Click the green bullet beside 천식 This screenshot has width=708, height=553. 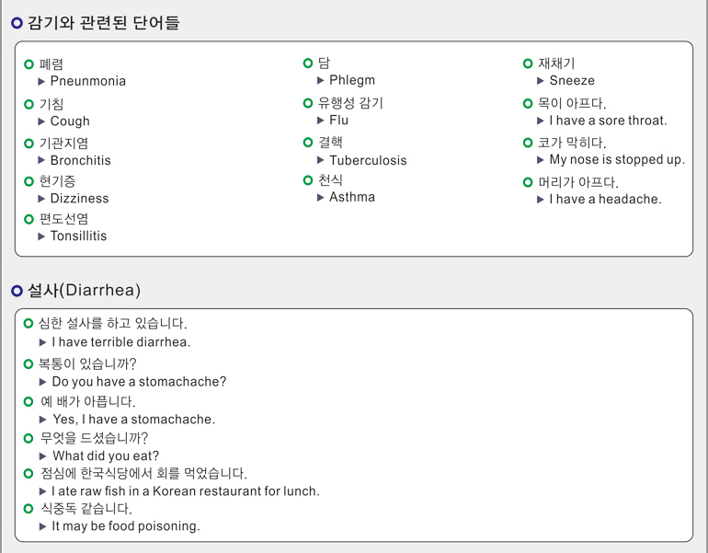pyautogui.click(x=308, y=180)
